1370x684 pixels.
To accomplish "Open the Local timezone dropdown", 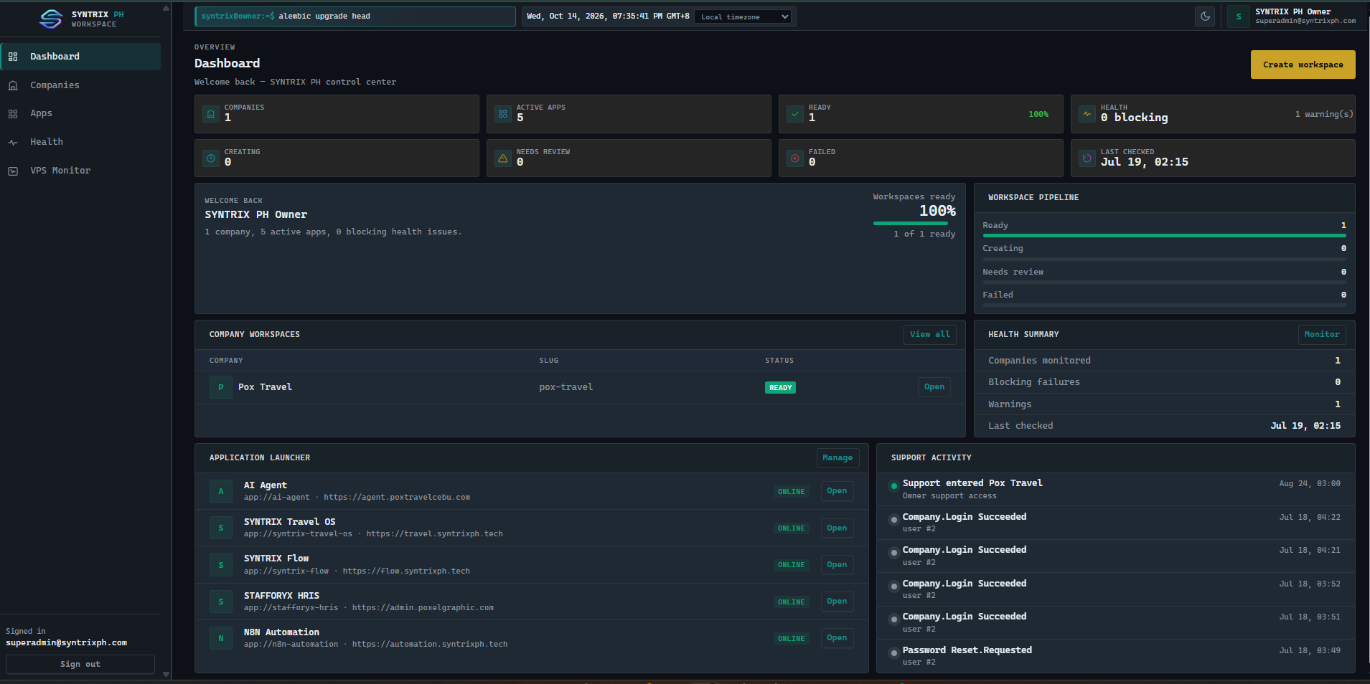I will pos(743,16).
